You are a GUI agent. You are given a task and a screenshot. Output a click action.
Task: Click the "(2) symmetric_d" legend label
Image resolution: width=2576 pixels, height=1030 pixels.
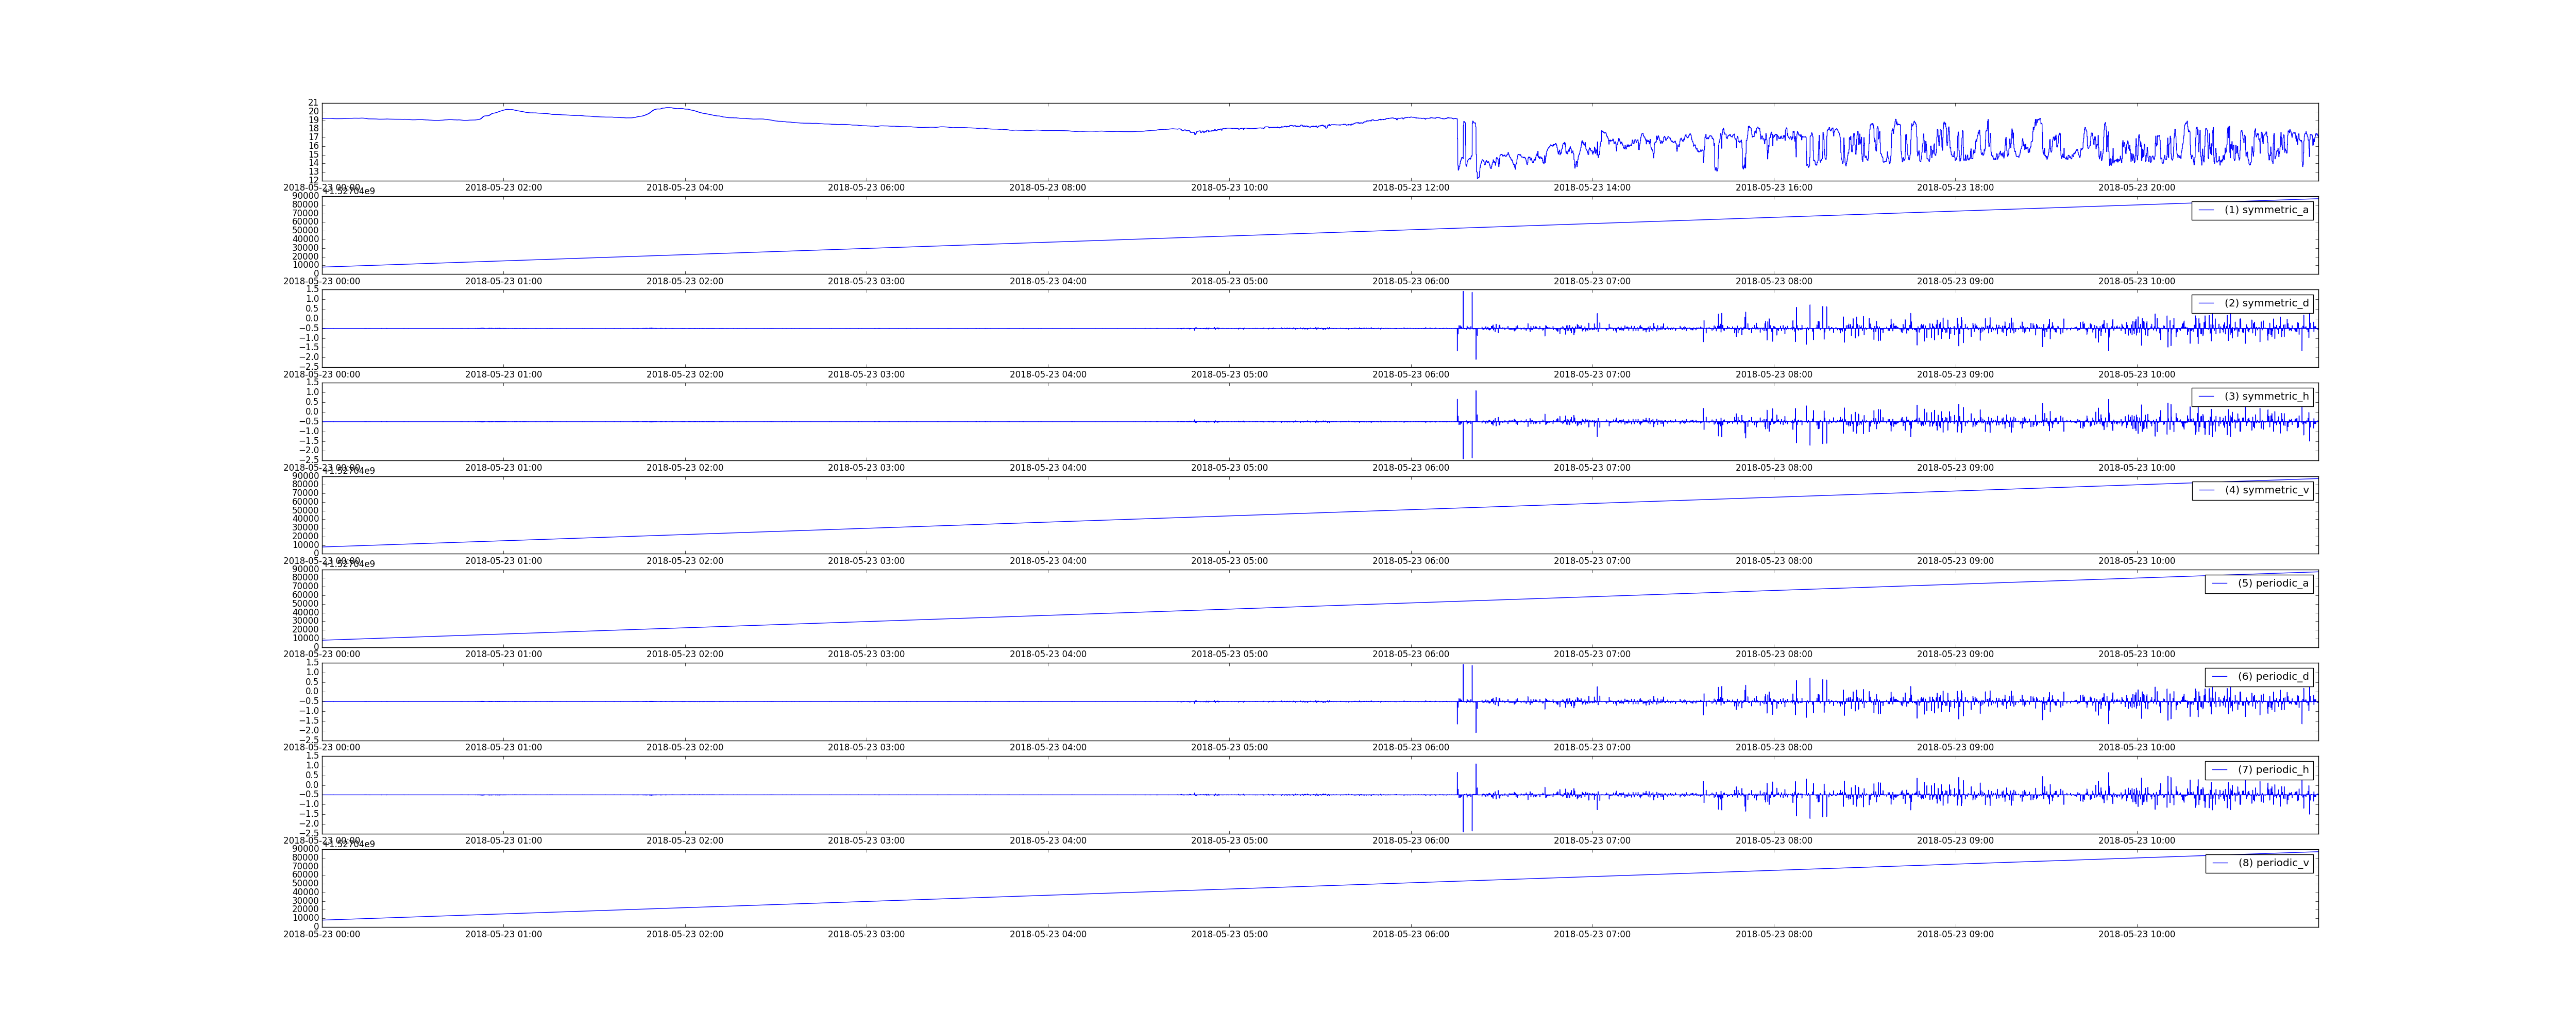2266,303
